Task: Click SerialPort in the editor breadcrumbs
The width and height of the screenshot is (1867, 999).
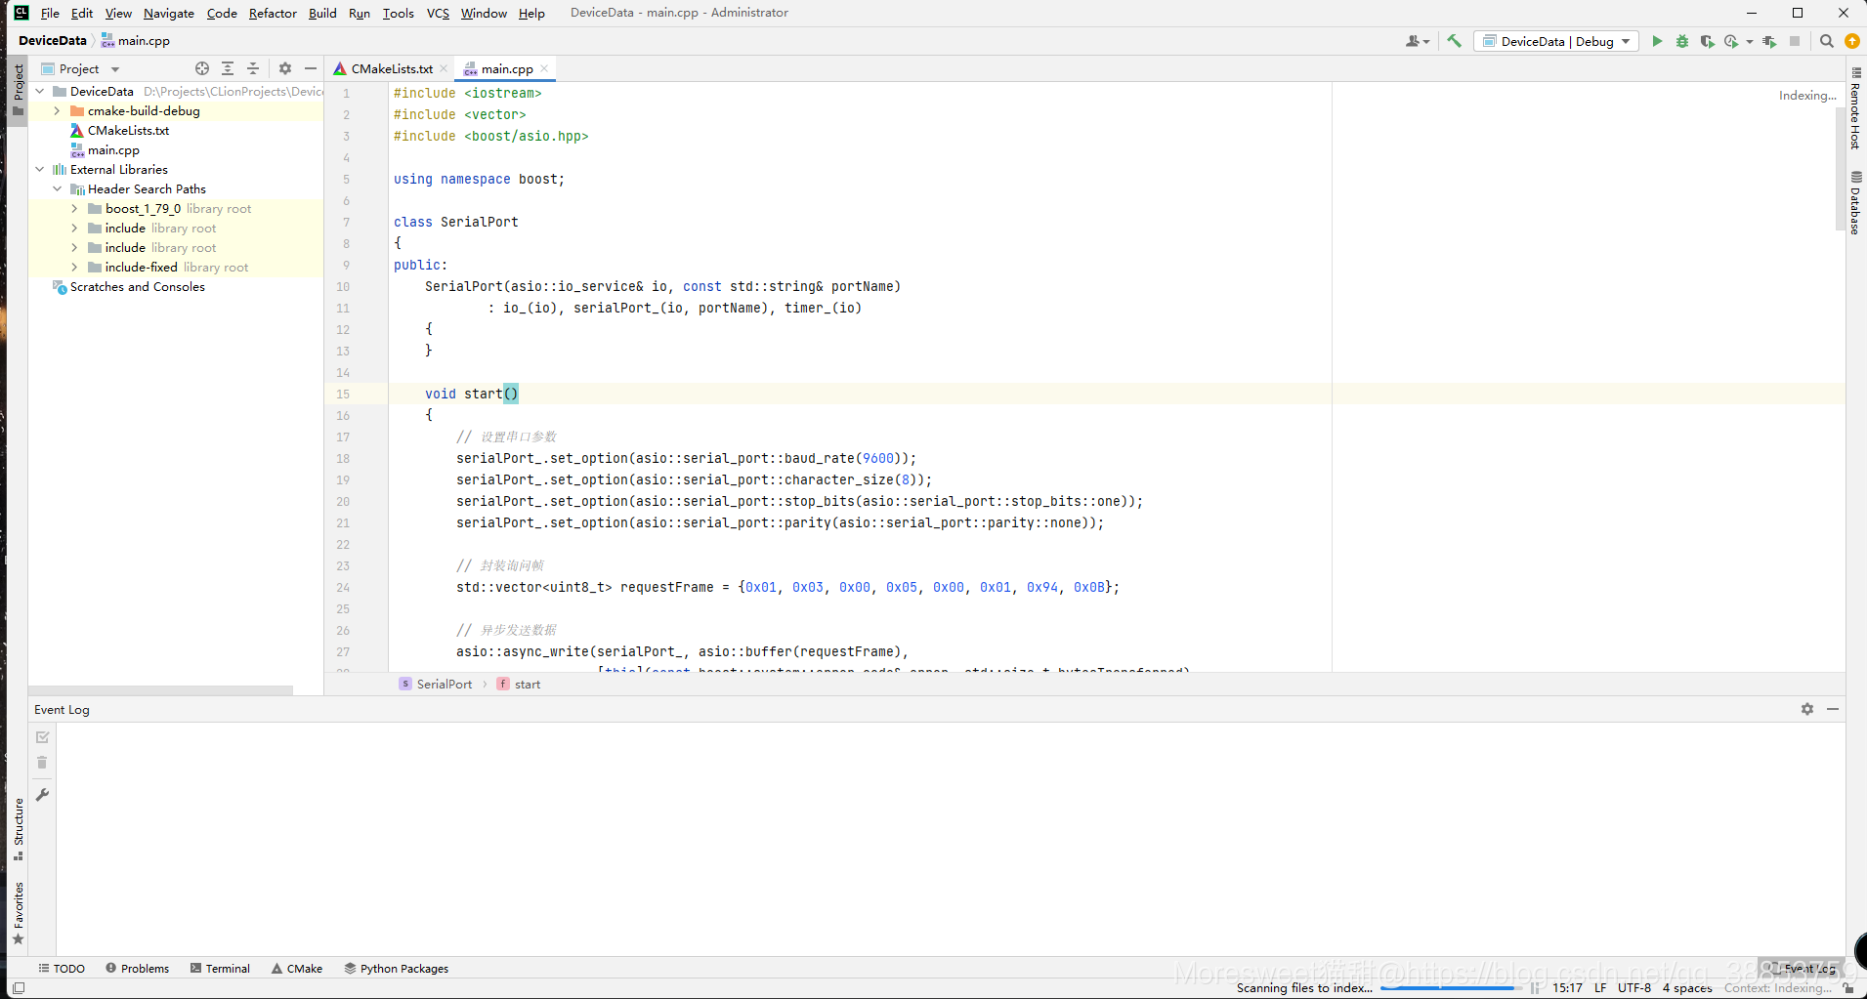Action: coord(443,684)
